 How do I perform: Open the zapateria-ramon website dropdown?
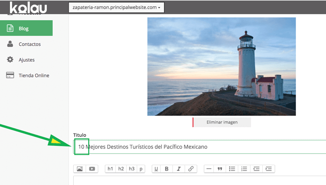click(x=116, y=7)
